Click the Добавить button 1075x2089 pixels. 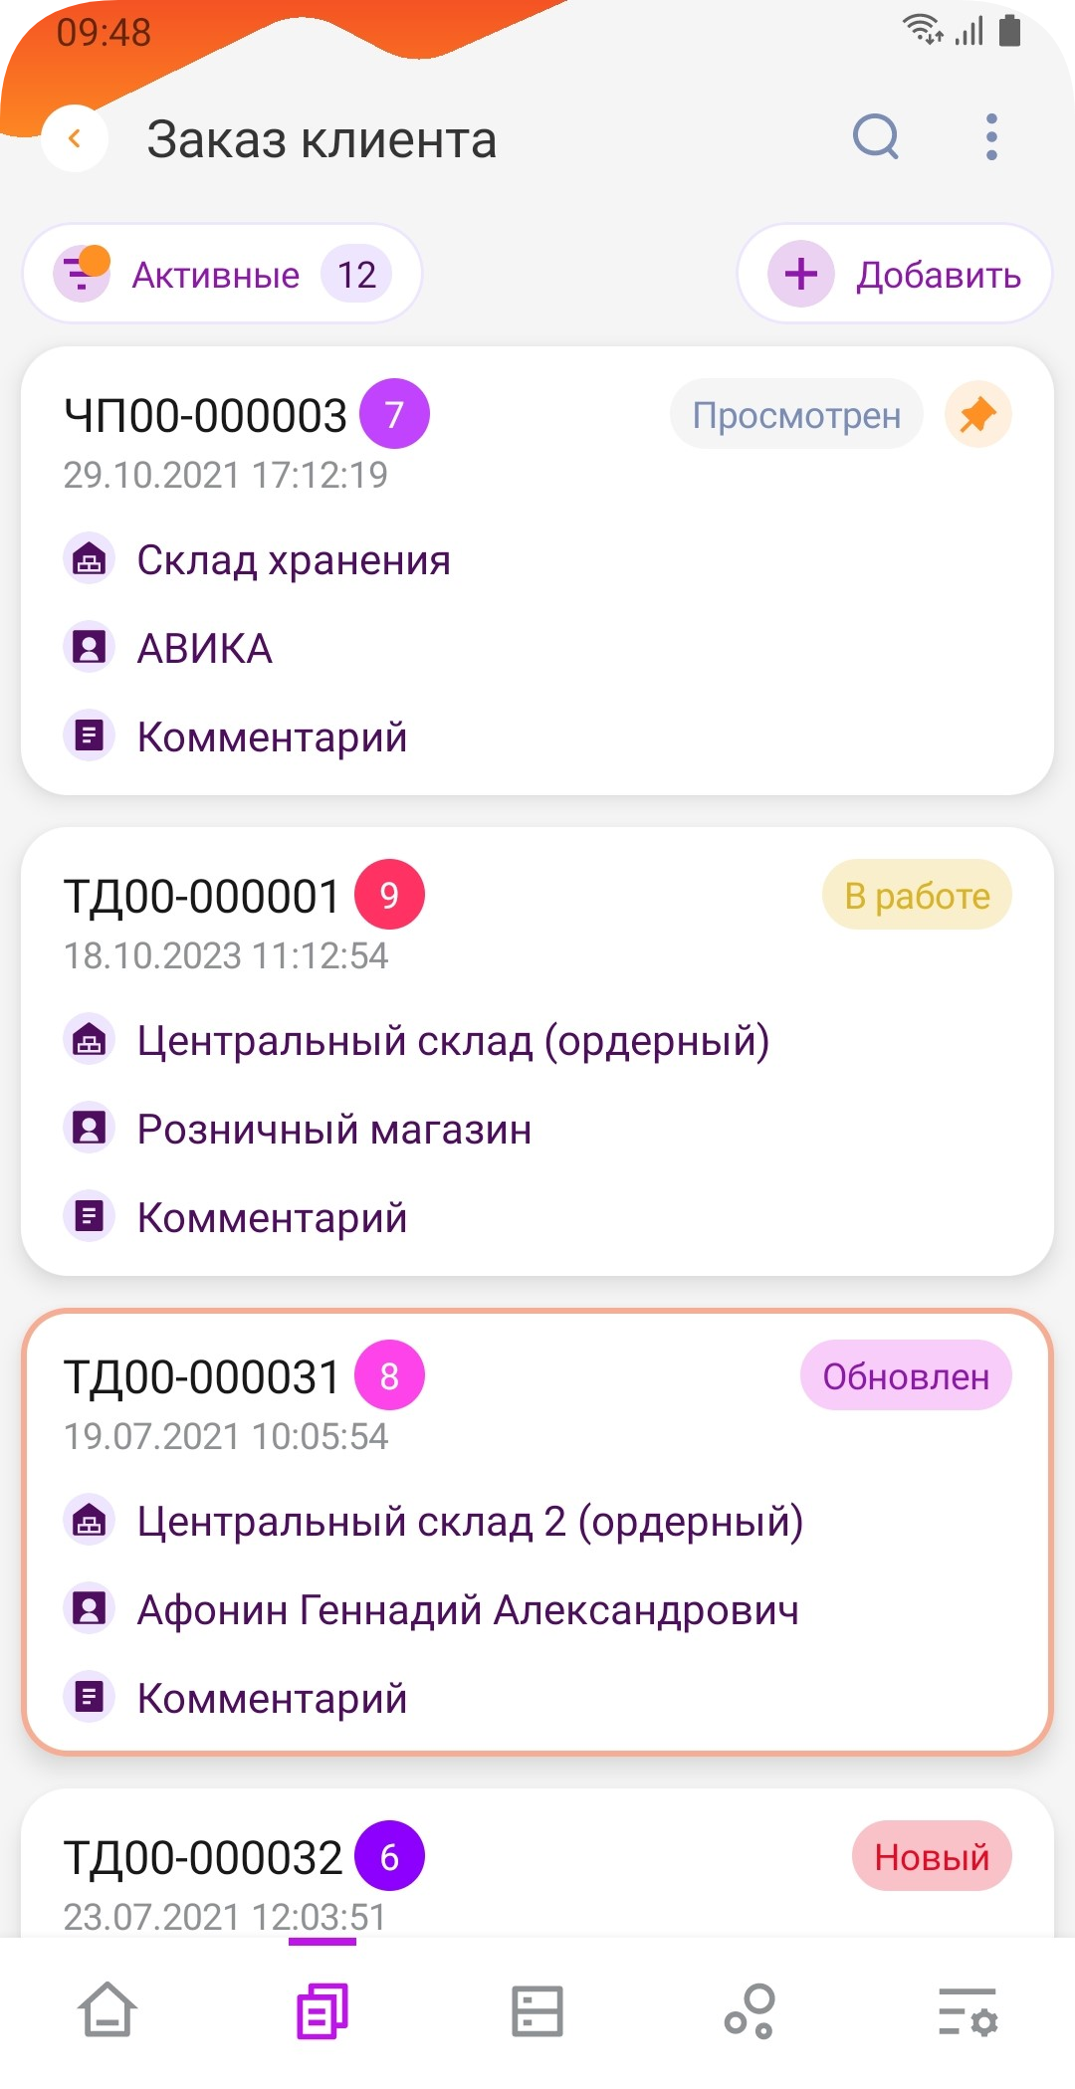click(x=894, y=274)
